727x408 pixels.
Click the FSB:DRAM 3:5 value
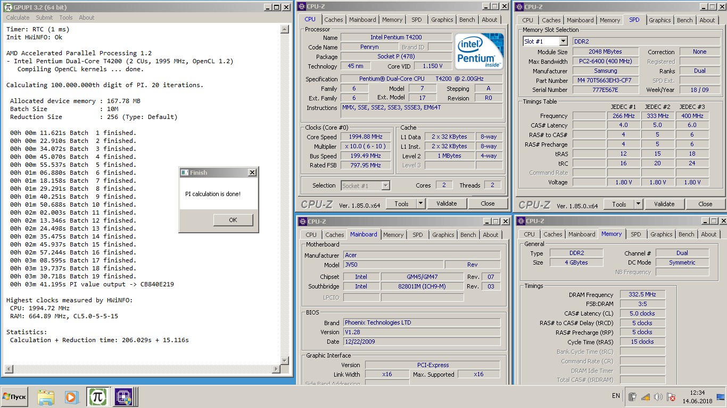coord(642,304)
